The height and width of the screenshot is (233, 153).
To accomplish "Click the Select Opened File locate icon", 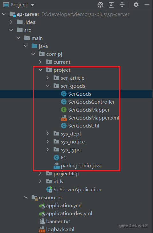I will 100,5.
